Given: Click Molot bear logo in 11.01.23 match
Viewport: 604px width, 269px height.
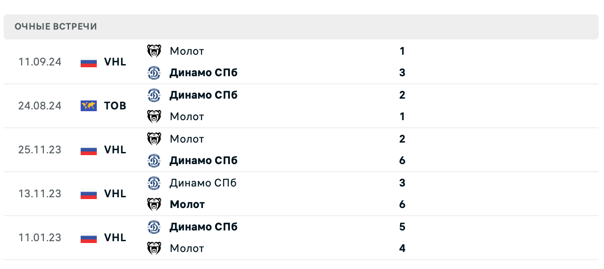Looking at the screenshot, I should click(154, 248).
